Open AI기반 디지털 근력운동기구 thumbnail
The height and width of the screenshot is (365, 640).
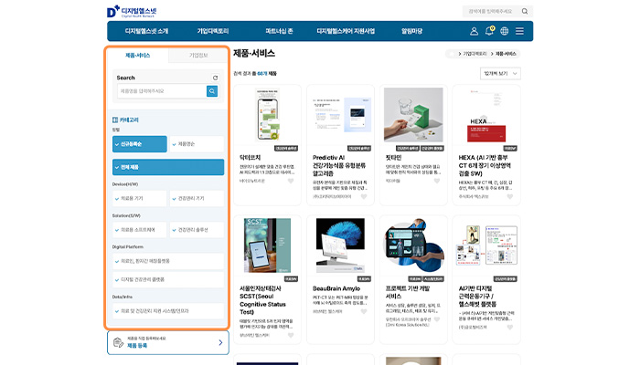click(x=486, y=245)
